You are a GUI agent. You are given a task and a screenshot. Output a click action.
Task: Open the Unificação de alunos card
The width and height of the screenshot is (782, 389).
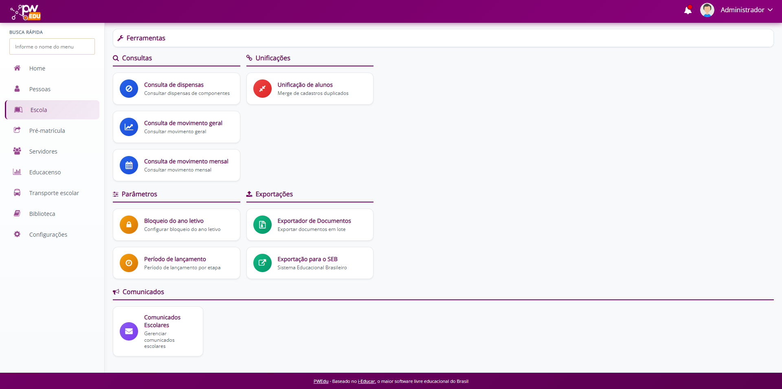coord(310,89)
